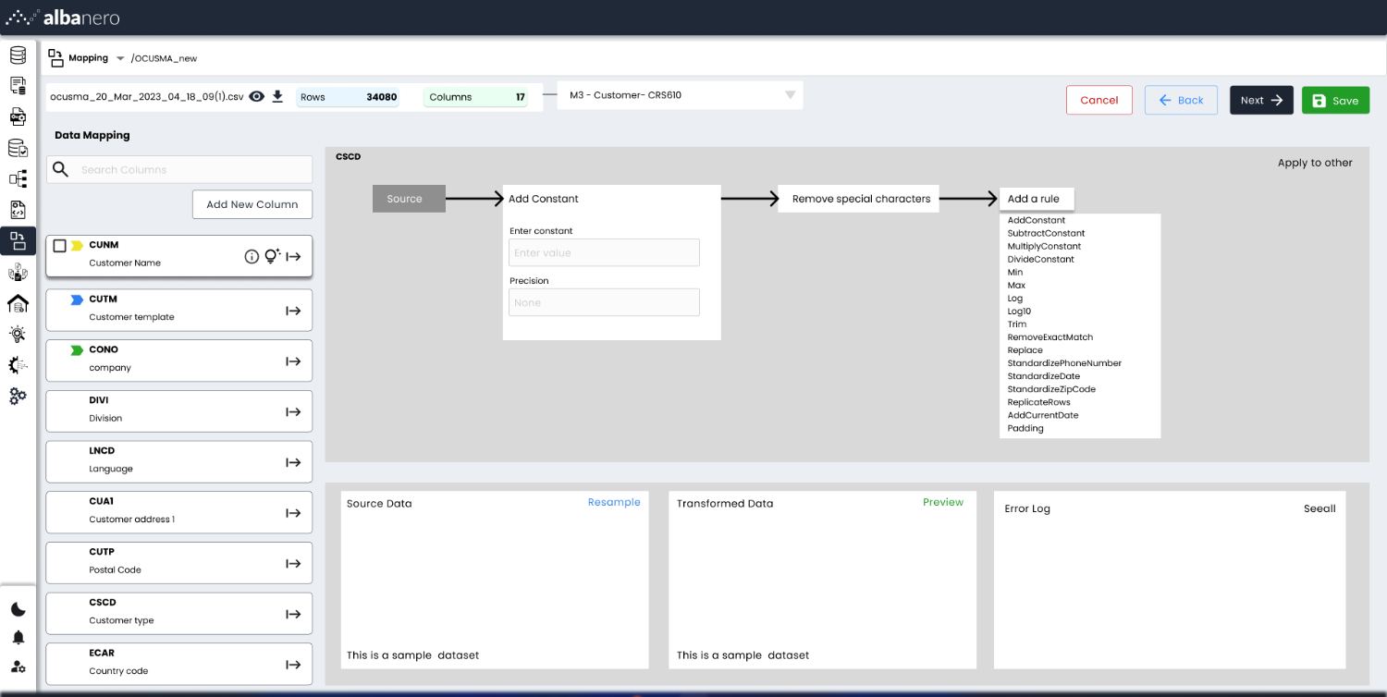Click the map arrow icon on CSCD row

293,614
